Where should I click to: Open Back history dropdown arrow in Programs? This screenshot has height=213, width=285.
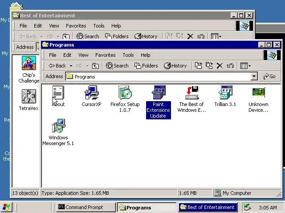click(x=71, y=66)
